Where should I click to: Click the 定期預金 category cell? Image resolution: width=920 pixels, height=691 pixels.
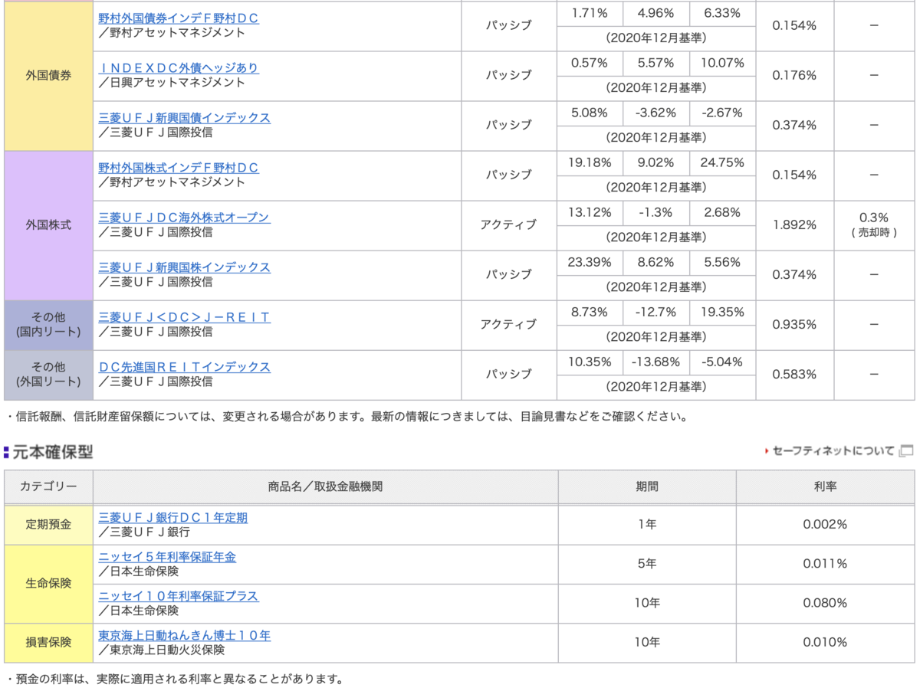49,525
